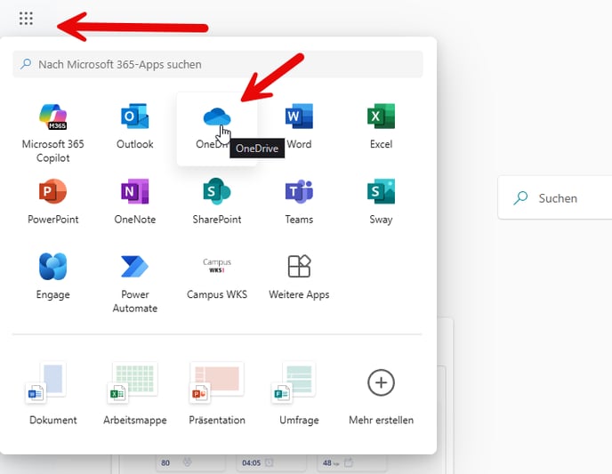Launch PowerPoint from the app grid
Screen dimensions: 612x474
[53, 201]
